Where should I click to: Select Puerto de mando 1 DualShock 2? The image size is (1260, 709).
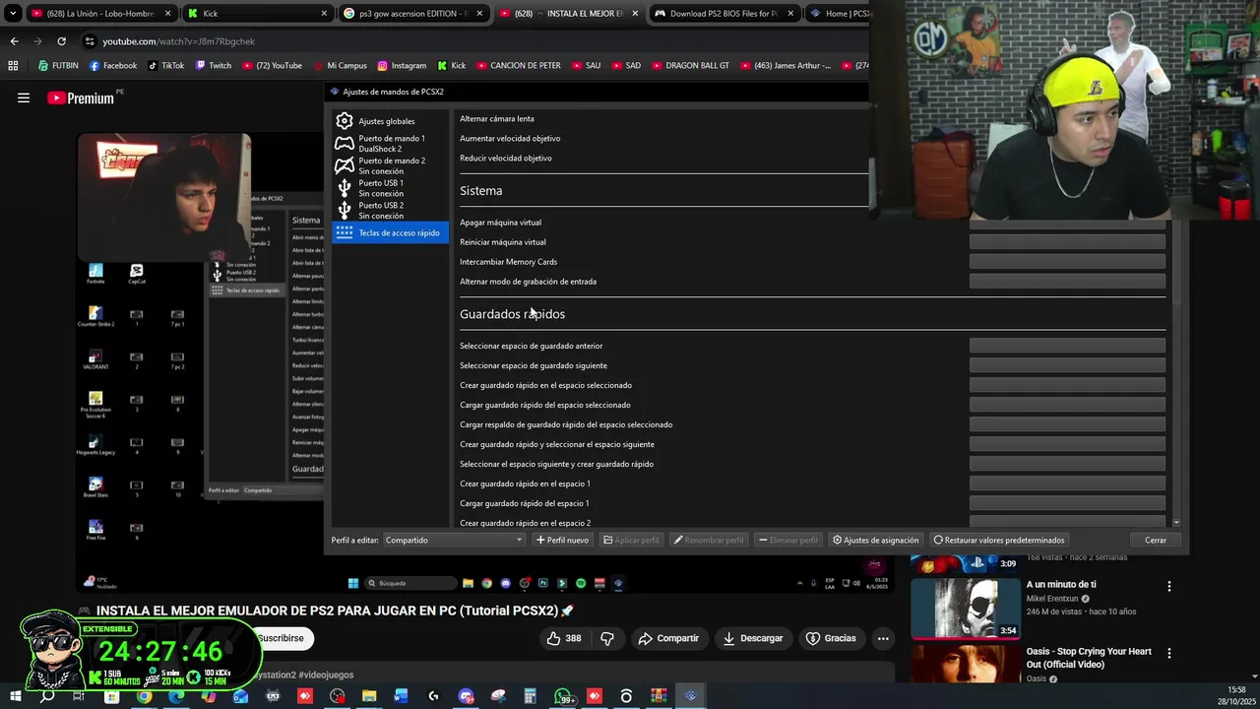(390, 144)
